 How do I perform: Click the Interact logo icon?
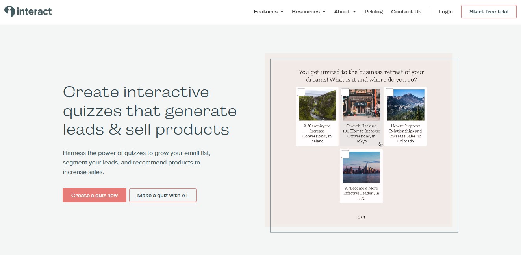coord(10,11)
